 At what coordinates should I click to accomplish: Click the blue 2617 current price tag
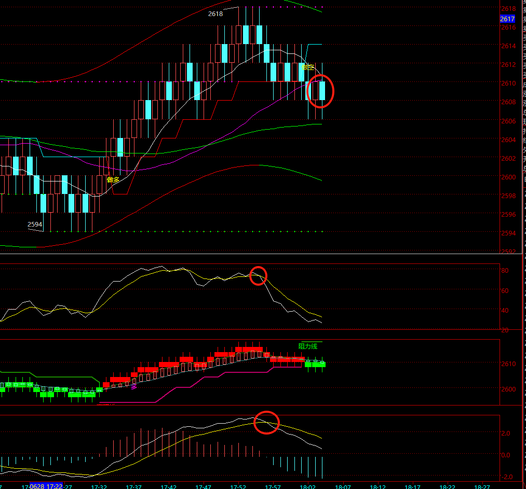507,19
